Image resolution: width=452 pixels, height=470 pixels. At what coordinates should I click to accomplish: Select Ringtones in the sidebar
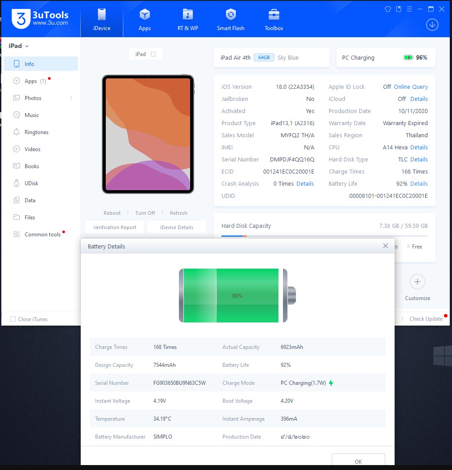point(40,132)
